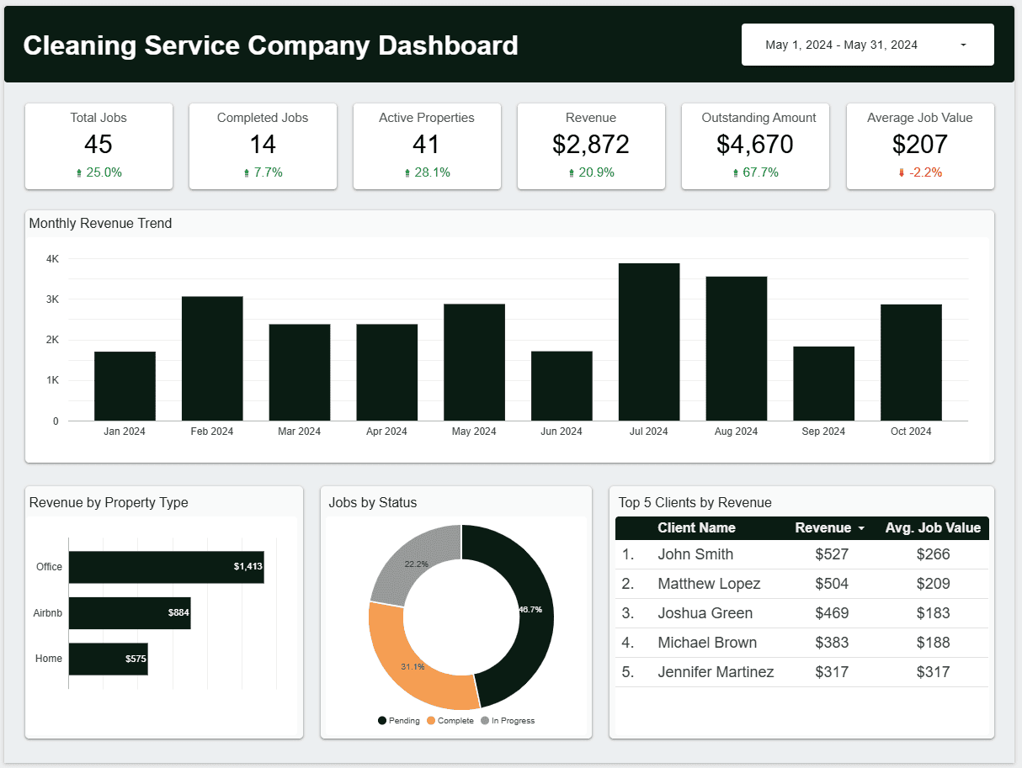1022x768 pixels.
Task: Click the Office bar showing $1,413
Action: [166, 567]
